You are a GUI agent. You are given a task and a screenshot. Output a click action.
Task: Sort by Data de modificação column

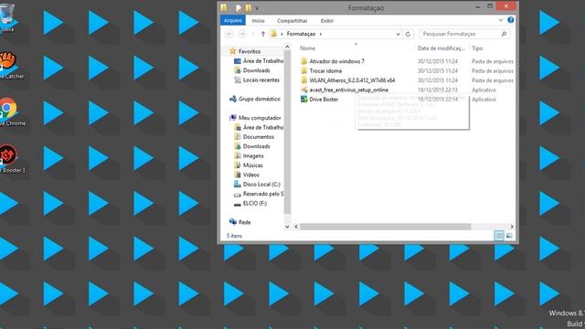click(441, 48)
